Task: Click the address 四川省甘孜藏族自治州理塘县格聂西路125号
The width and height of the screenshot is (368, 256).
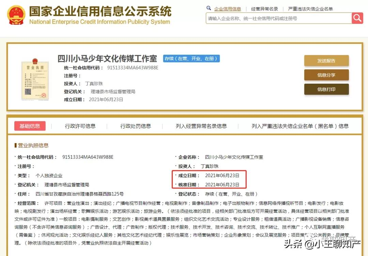Action: tap(79, 194)
